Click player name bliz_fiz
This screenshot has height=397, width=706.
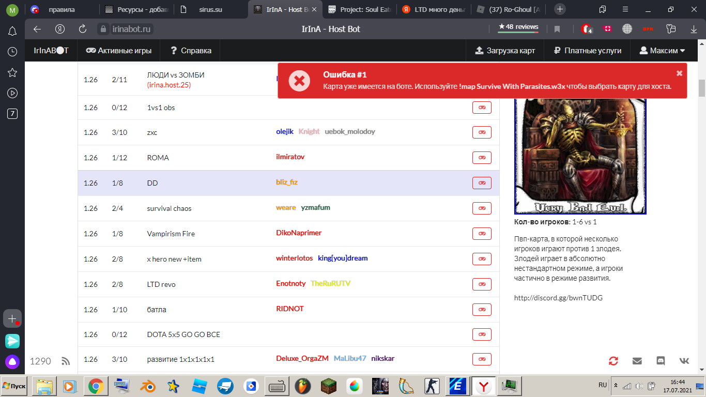coord(287,182)
